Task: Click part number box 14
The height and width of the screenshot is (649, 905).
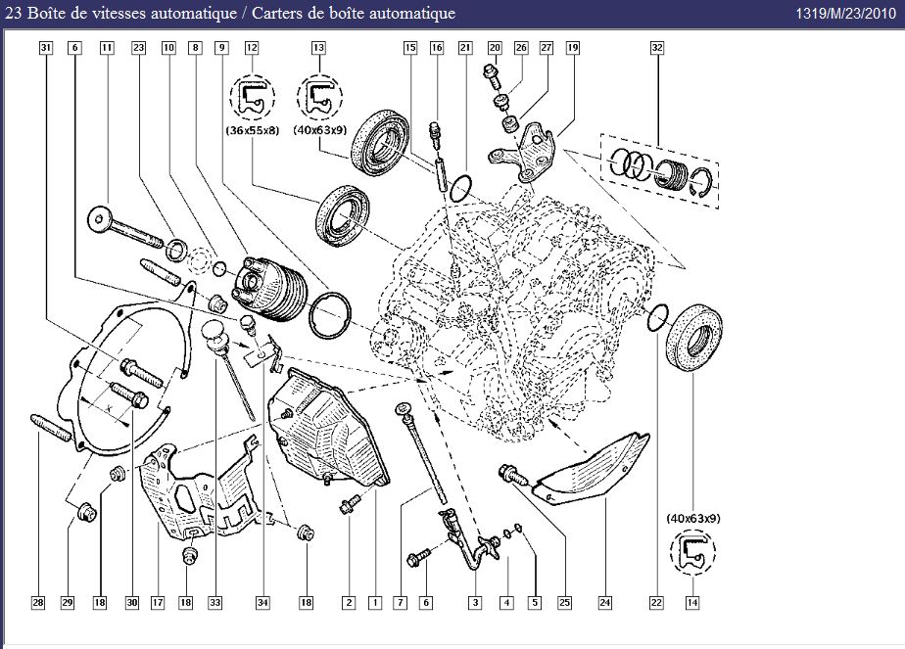Action: click(x=692, y=603)
